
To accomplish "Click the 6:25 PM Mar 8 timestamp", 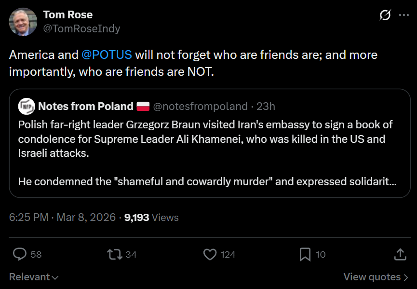I will (x=62, y=218).
